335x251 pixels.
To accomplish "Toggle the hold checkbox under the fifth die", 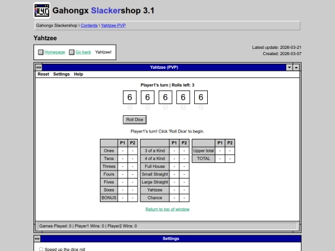I will pyautogui.click(x=201, y=107).
